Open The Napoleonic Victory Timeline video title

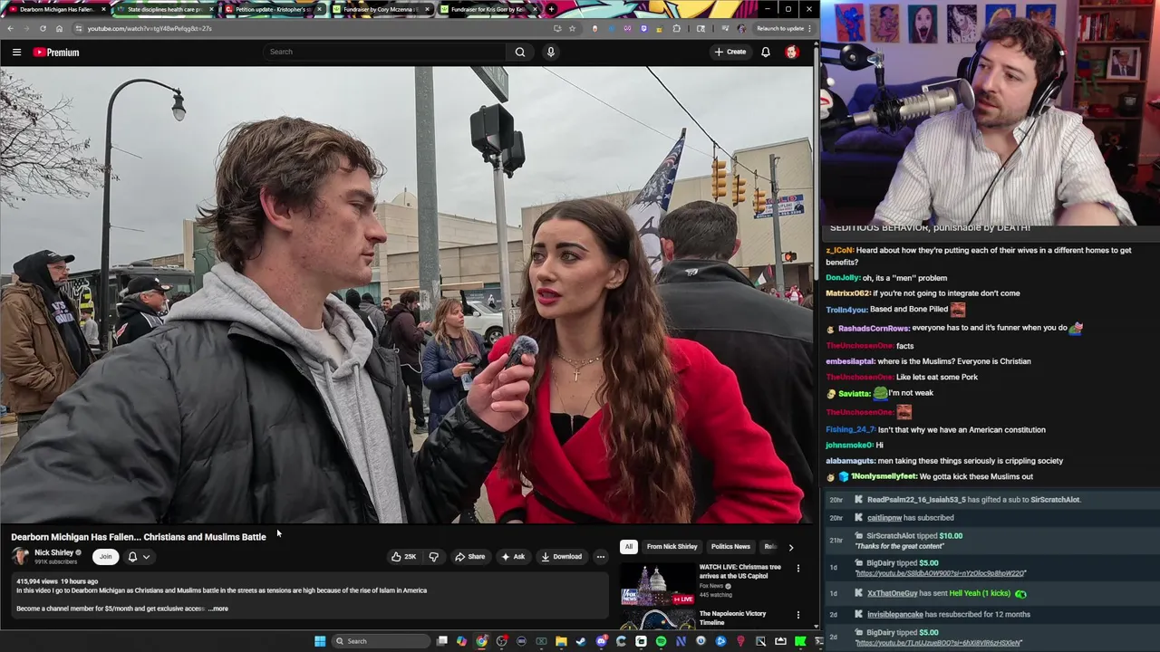click(x=732, y=618)
